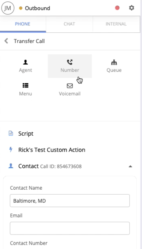Switch to the CHAT tab
This screenshot has width=142, height=249.
click(69, 24)
